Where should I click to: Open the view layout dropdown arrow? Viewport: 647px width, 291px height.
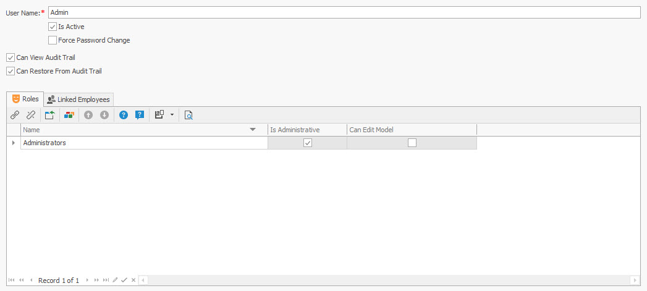point(171,115)
